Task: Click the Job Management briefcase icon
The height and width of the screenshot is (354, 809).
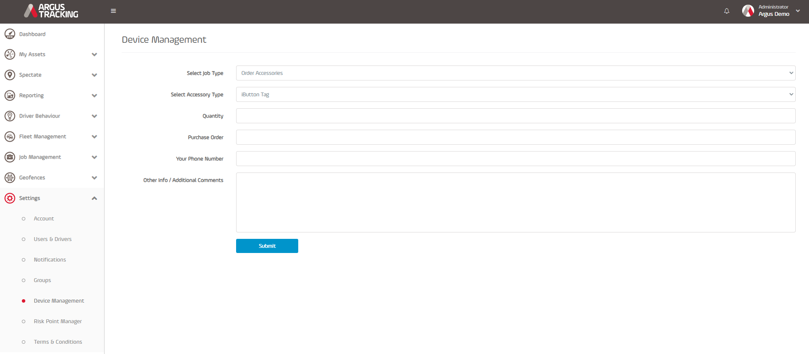Action: tap(10, 157)
